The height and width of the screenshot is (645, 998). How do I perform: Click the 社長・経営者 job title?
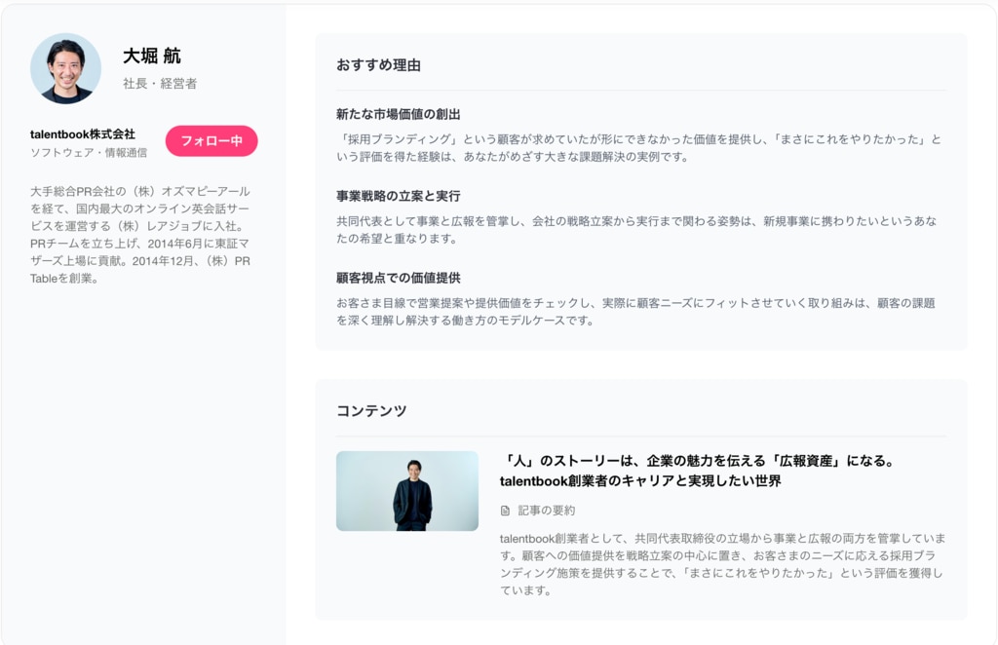(160, 84)
